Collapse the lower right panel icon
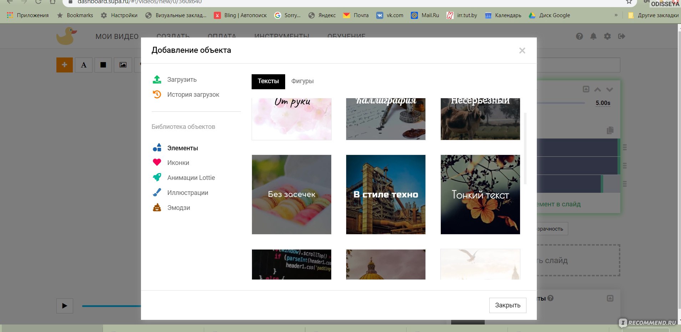The width and height of the screenshot is (681, 332). click(x=610, y=298)
